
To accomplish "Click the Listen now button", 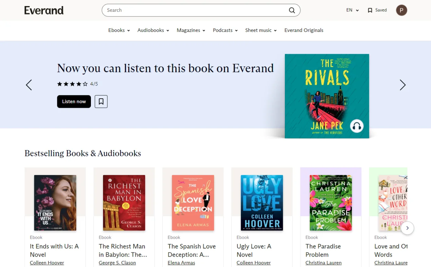I will click(74, 101).
